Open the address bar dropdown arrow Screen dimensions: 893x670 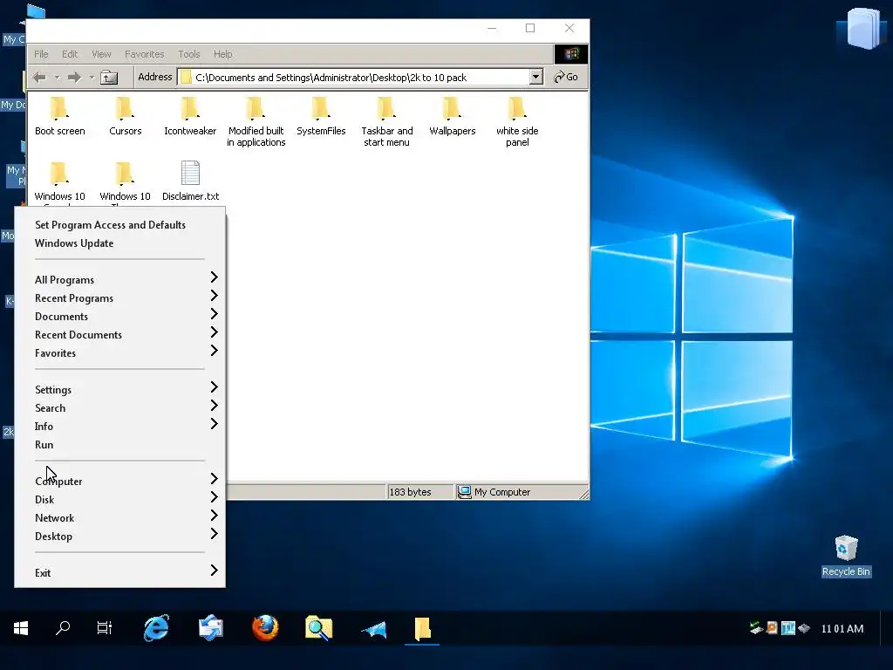click(536, 77)
